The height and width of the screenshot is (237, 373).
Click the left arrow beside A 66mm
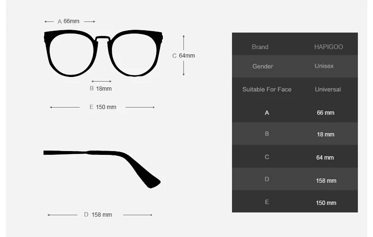49,22
